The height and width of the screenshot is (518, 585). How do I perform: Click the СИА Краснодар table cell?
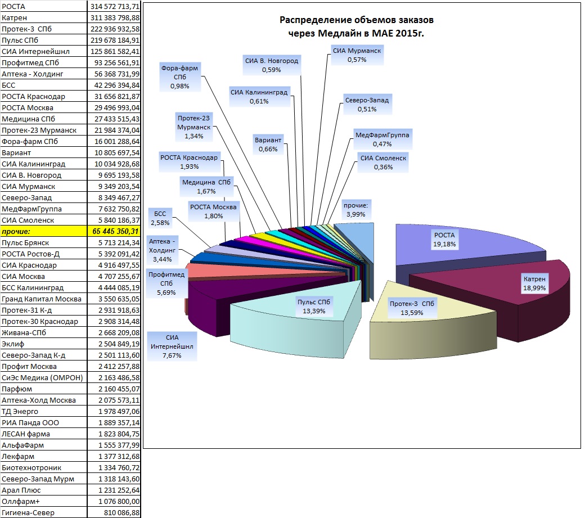(44, 265)
